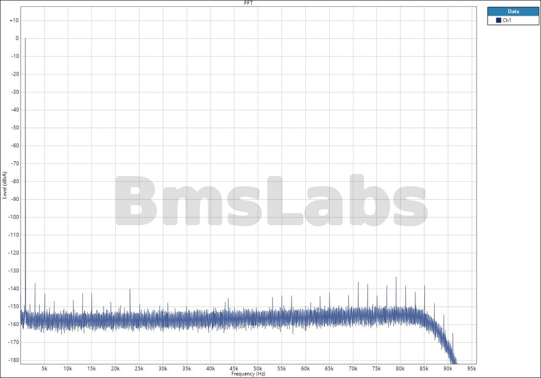Click the +10 level tick label
Viewport: 541px width, 378px height.
tap(14, 21)
